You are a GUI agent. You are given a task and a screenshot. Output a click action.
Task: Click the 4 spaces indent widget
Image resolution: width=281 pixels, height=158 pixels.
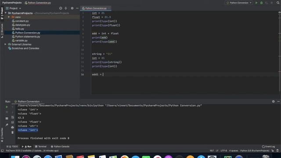(234, 151)
